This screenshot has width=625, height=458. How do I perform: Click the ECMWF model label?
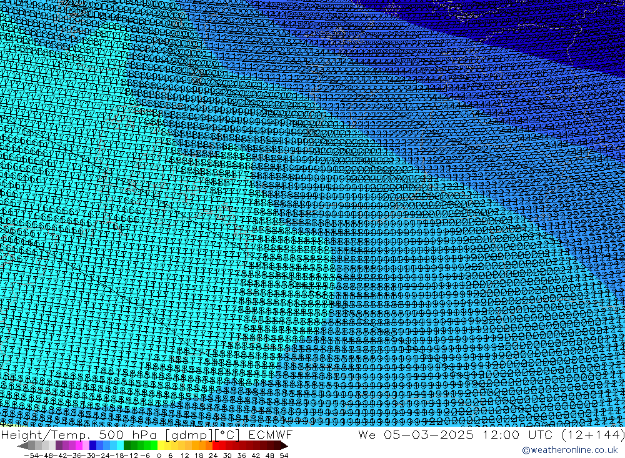[270, 434]
